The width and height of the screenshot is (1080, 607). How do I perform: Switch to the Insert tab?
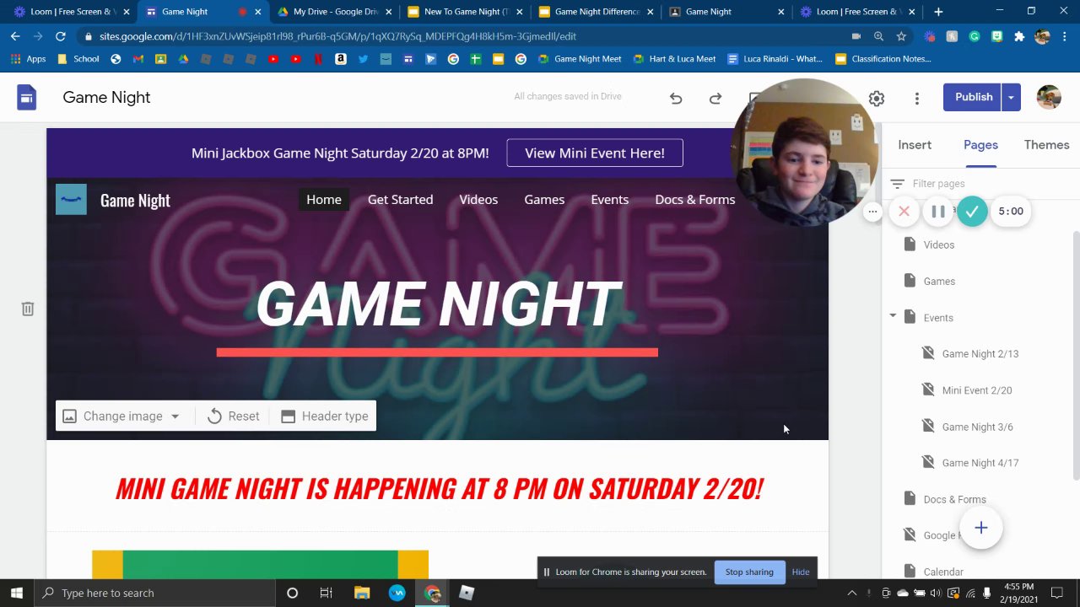click(x=915, y=145)
